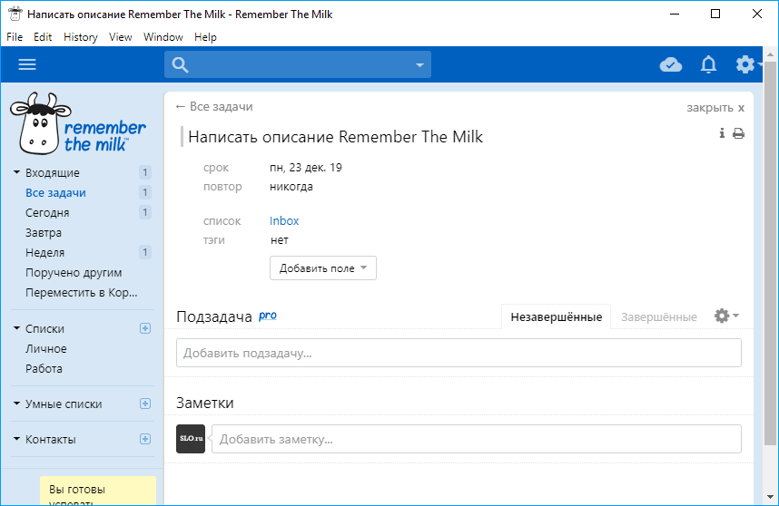Image resolution: width=779 pixels, height=506 pixels.
Task: Open the Личное list
Action: (46, 349)
